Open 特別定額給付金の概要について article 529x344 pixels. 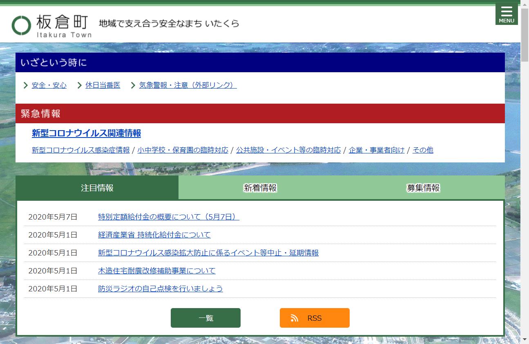(168, 217)
